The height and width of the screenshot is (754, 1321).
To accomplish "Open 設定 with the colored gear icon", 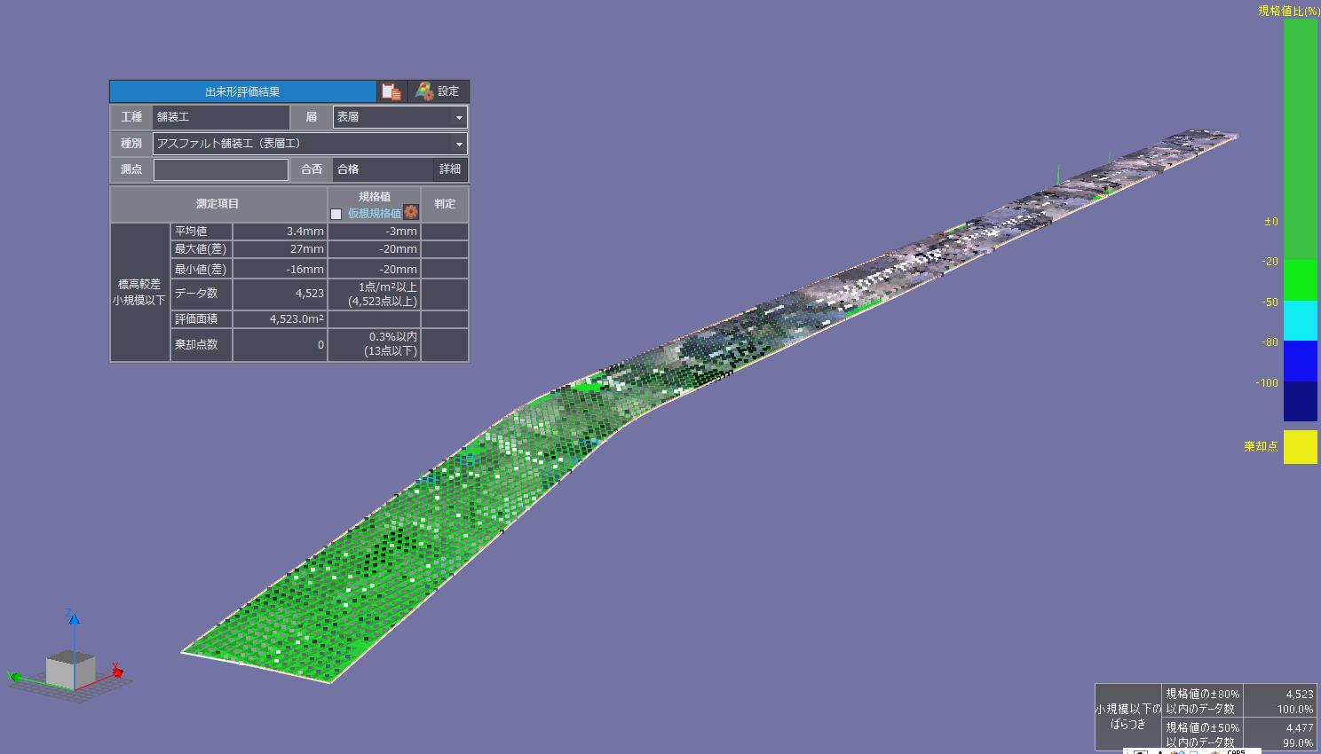I will pyautogui.click(x=438, y=91).
